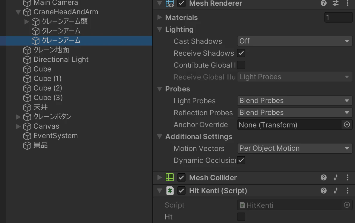Click the Materials count field
The height and width of the screenshot is (223, 355).
coord(338,17)
